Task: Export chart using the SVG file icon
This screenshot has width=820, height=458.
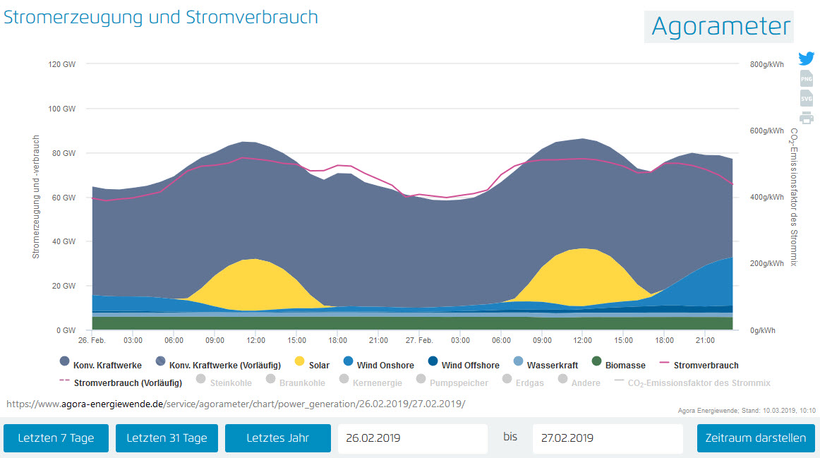Action: tap(806, 99)
